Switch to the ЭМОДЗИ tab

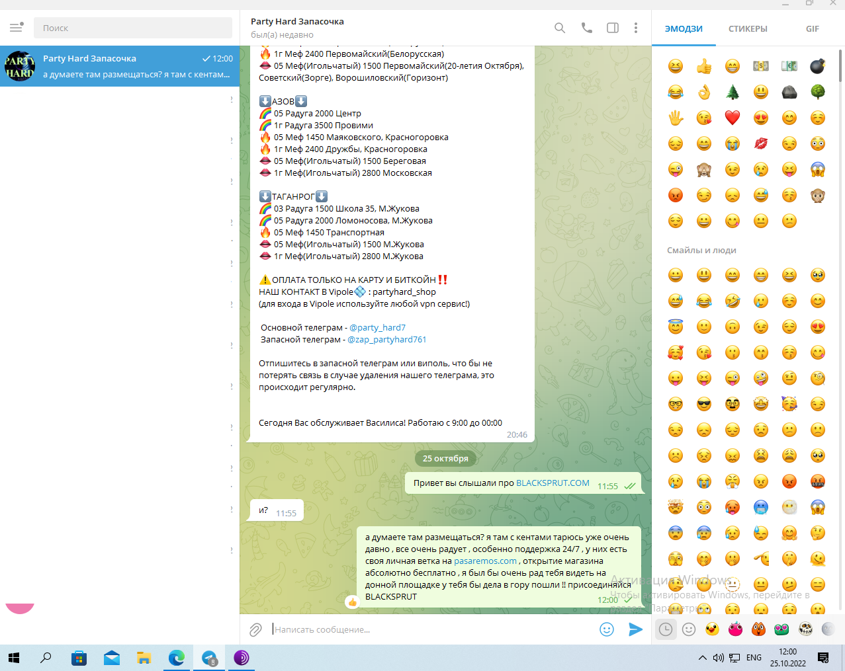684,28
